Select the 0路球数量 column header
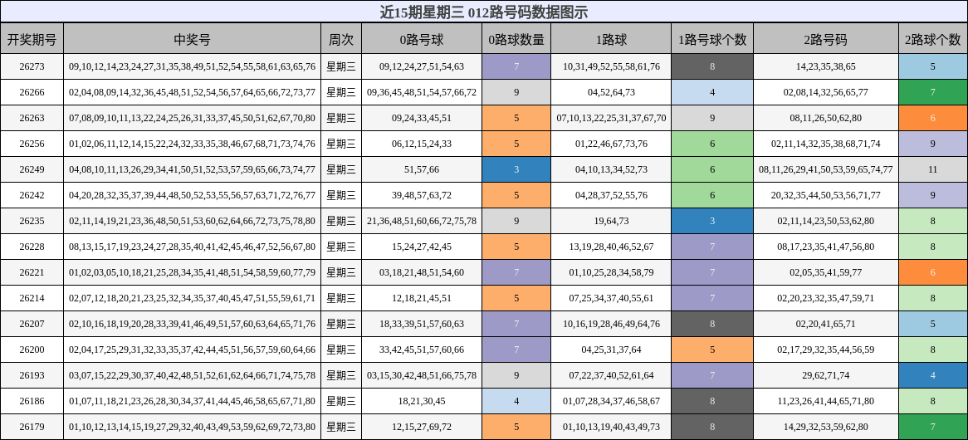This screenshot has width=968, height=440. click(516, 40)
